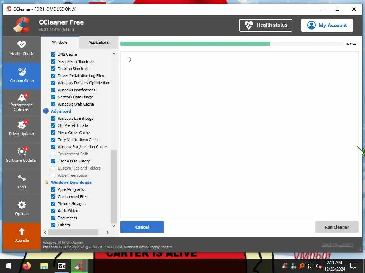Click the horizontal list scrollbar thumb
The image size is (365, 273).
click(73, 232)
